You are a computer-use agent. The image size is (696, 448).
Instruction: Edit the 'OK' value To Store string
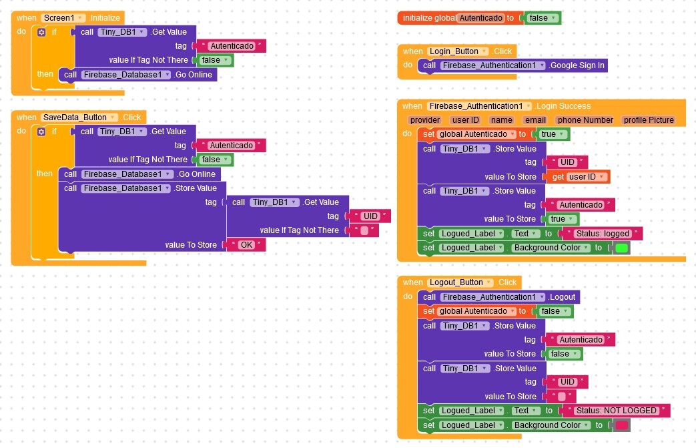[x=247, y=244]
